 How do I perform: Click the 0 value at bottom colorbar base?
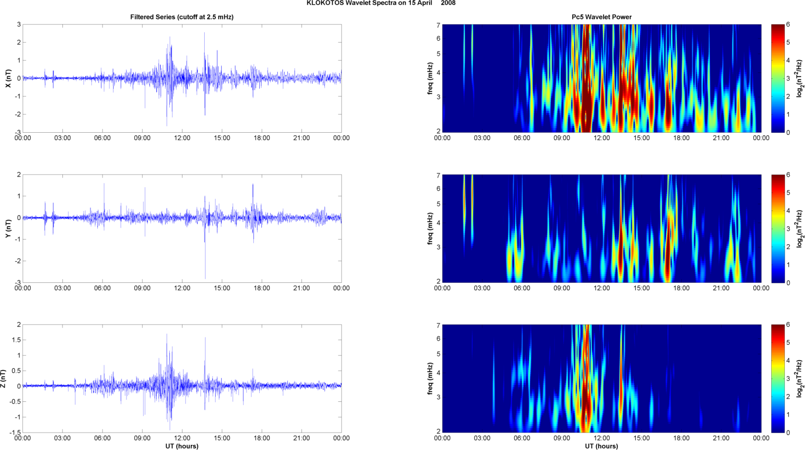(788, 433)
